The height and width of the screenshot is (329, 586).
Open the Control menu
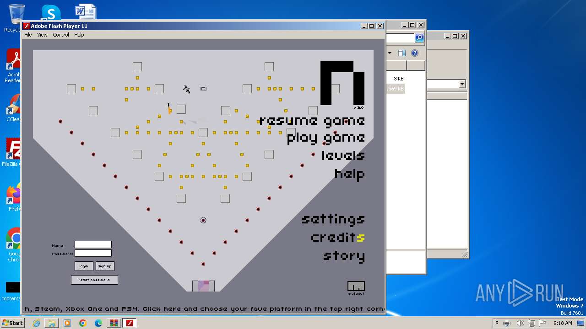click(61, 35)
